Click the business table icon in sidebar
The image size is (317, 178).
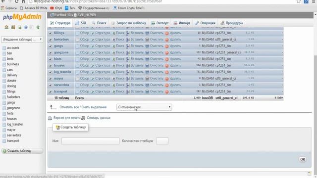pos(4,64)
